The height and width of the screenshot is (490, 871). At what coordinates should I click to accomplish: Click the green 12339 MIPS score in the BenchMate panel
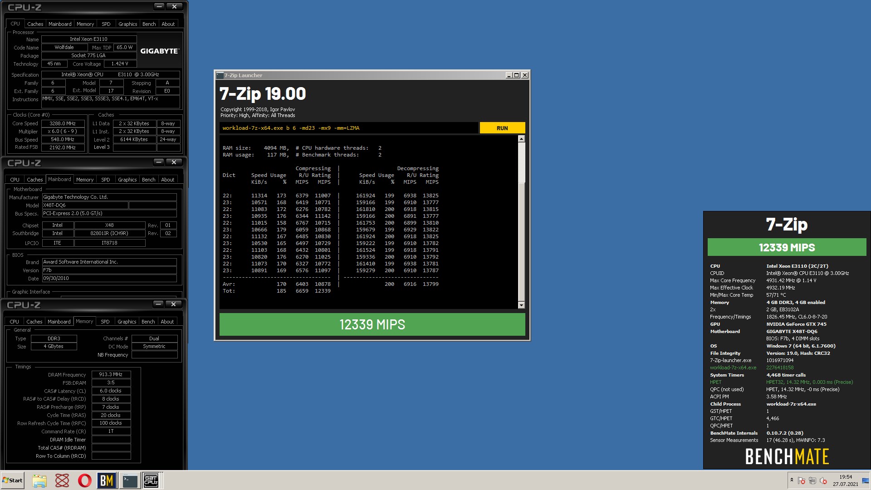pyautogui.click(x=787, y=247)
